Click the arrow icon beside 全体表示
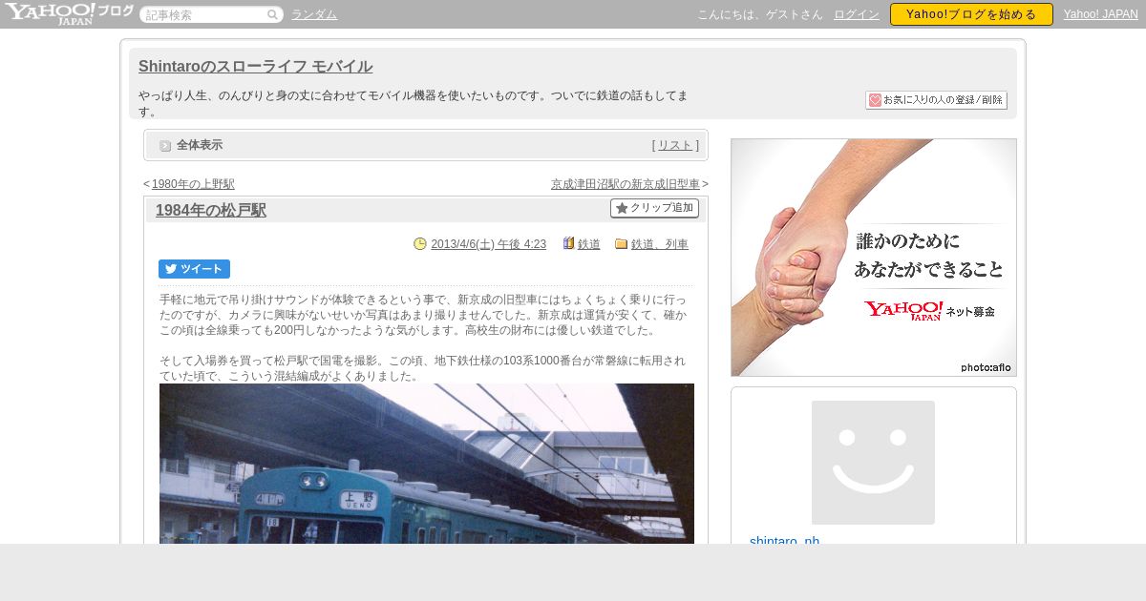This screenshot has width=1146, height=601. pos(165,145)
